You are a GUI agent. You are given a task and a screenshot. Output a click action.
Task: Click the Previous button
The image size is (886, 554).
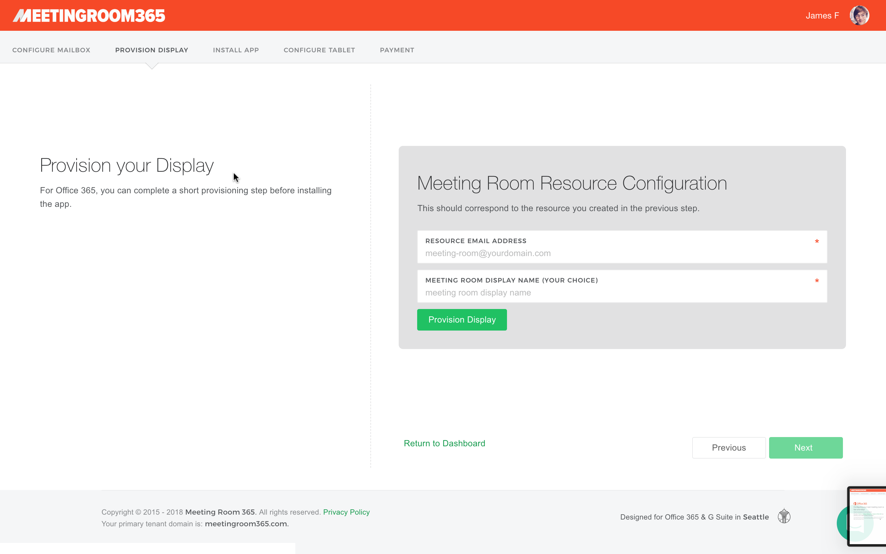(728, 448)
